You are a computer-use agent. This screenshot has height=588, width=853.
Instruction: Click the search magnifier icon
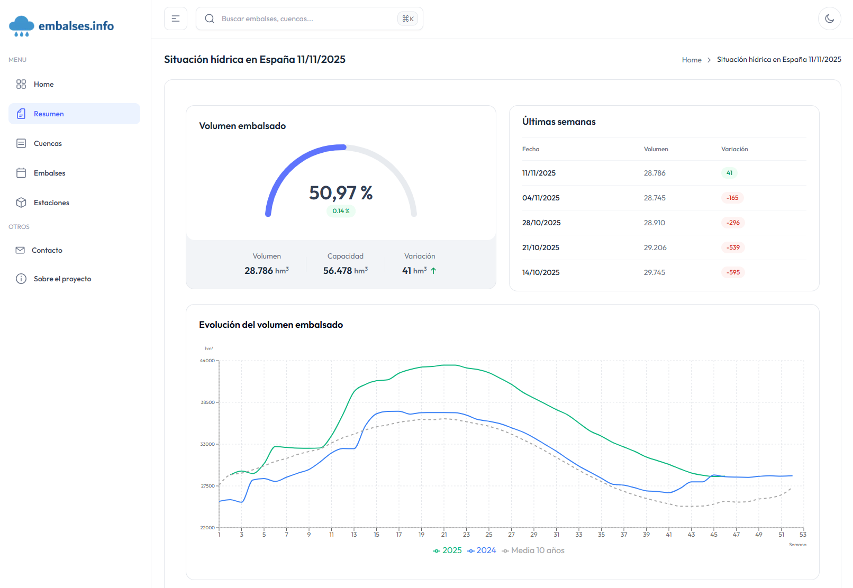tap(210, 19)
